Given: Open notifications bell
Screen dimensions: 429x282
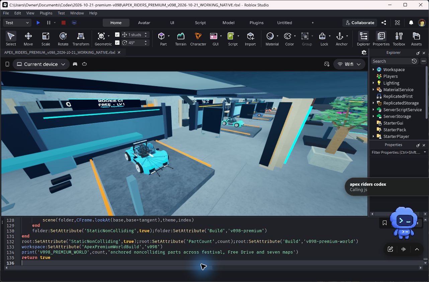Looking at the screenshot, I should pos(411,23).
